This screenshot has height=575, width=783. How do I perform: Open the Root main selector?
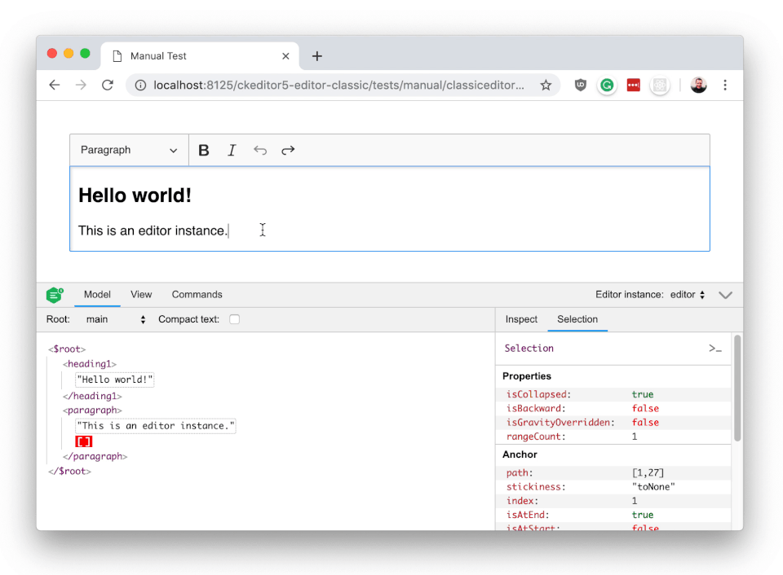click(x=115, y=320)
